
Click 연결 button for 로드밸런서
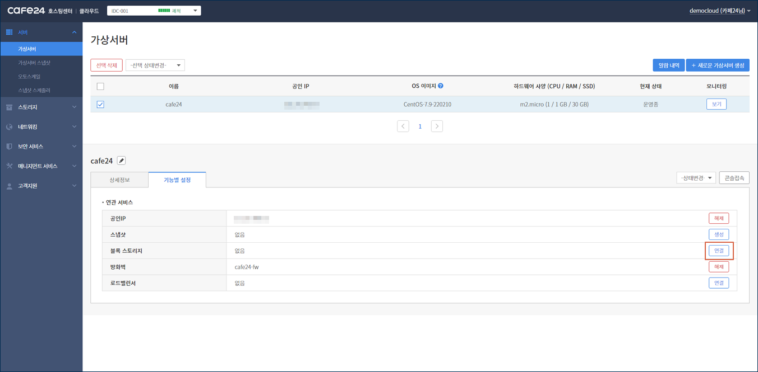(719, 283)
